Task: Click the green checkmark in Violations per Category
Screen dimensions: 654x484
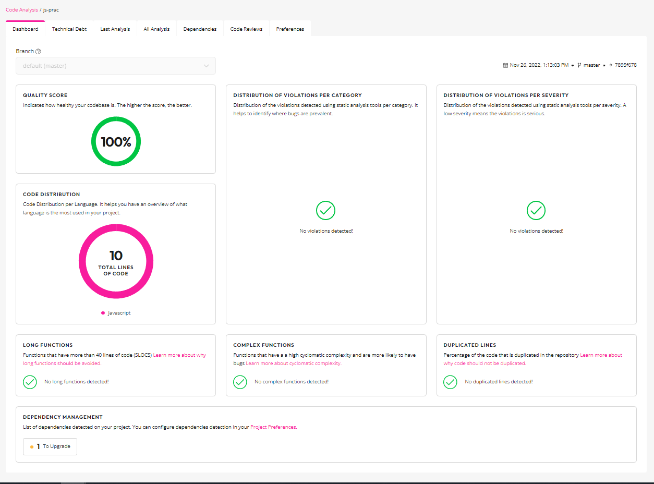Action: 325,211
